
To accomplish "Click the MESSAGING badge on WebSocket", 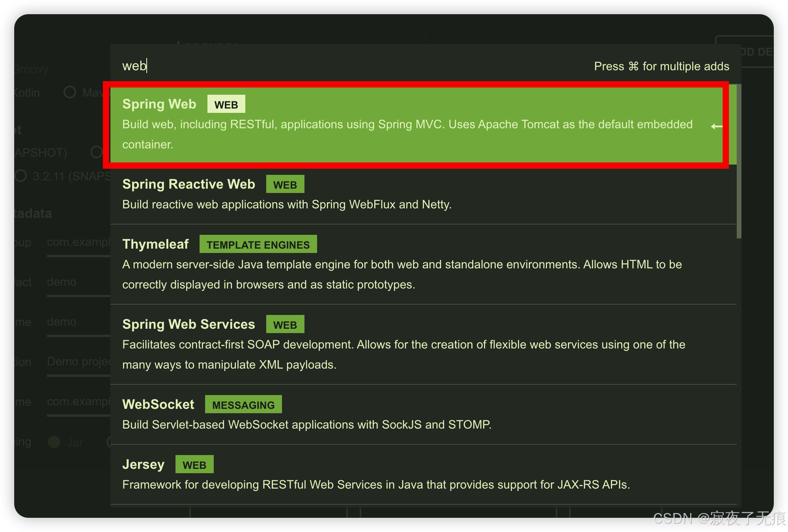I will tap(243, 405).
